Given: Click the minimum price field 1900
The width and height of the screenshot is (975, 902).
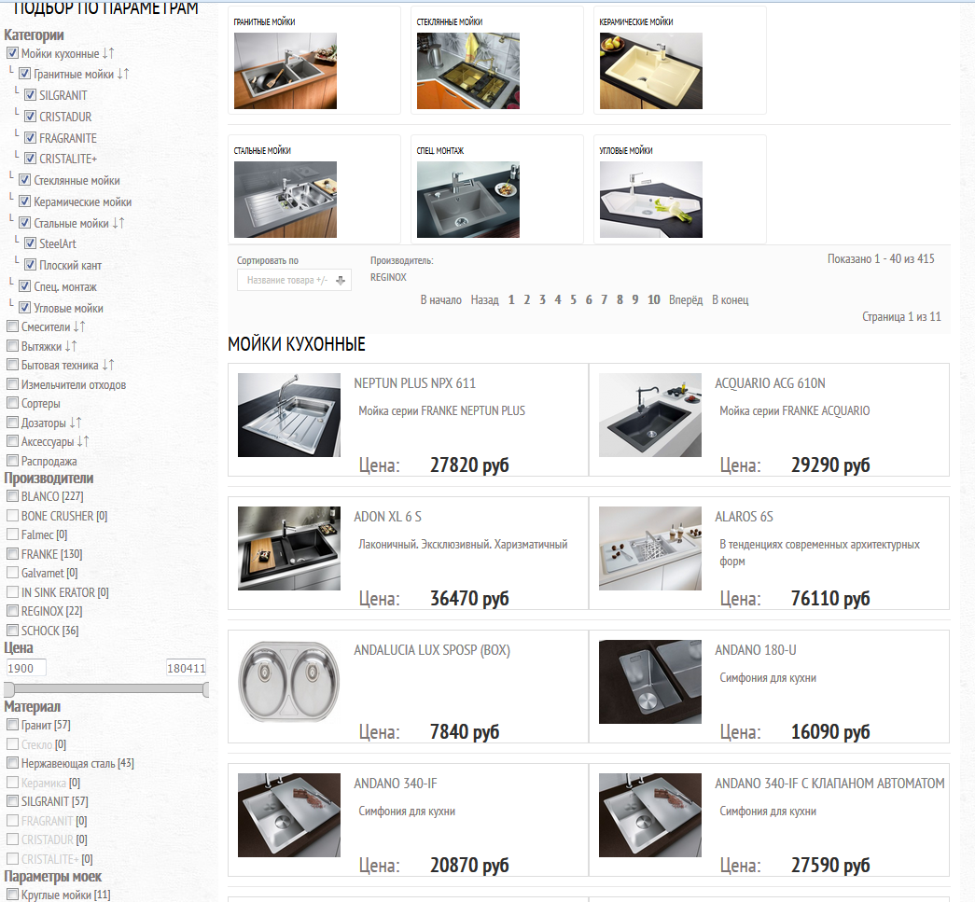Looking at the screenshot, I should [x=25, y=668].
